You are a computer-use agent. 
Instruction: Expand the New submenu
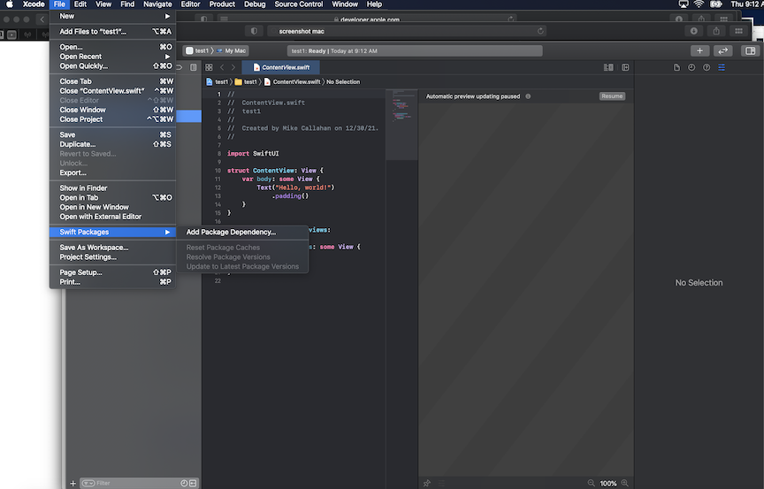[x=112, y=16]
